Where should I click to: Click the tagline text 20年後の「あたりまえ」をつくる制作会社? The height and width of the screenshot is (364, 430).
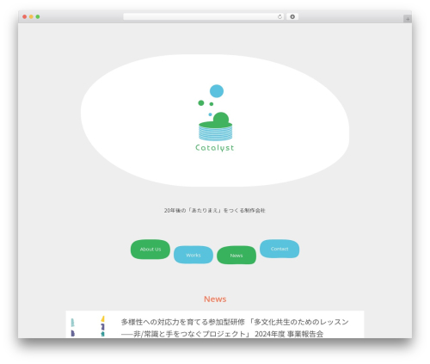point(215,210)
